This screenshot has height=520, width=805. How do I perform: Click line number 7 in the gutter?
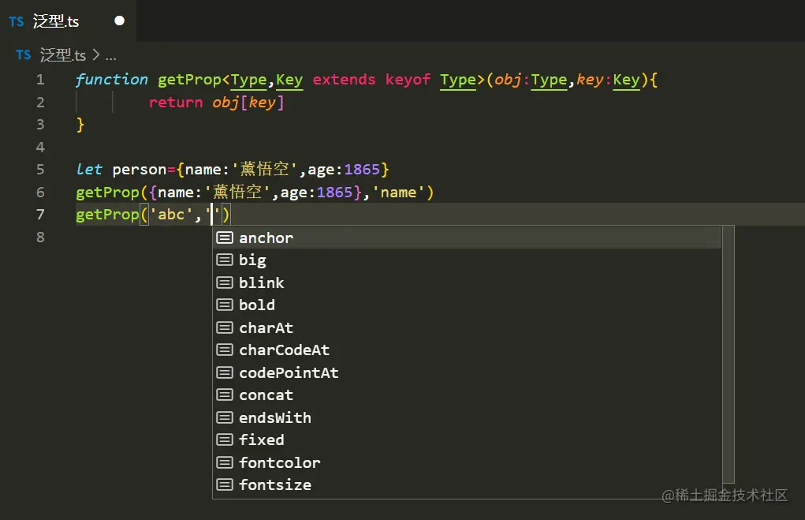(x=40, y=215)
